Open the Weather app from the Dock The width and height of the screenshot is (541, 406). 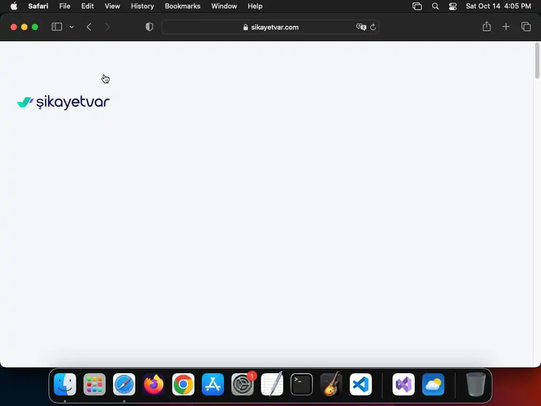433,384
